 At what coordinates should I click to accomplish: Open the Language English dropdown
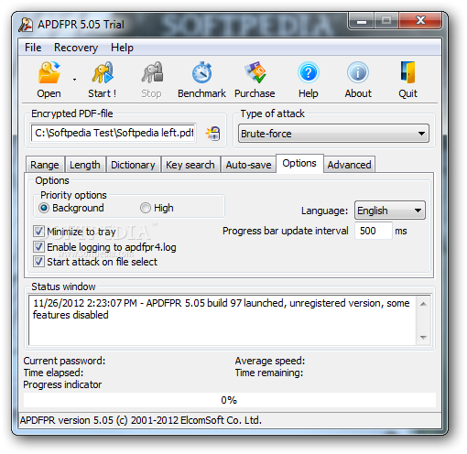pos(390,211)
